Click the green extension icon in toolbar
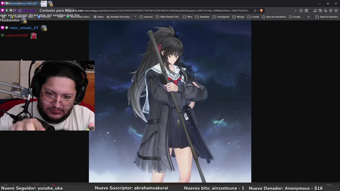340x191 pixels. coord(296,11)
